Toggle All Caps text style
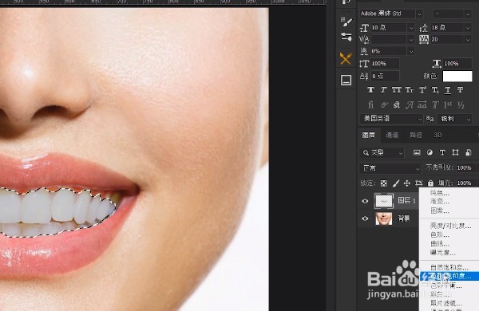This screenshot has height=311, width=479. click(x=397, y=90)
